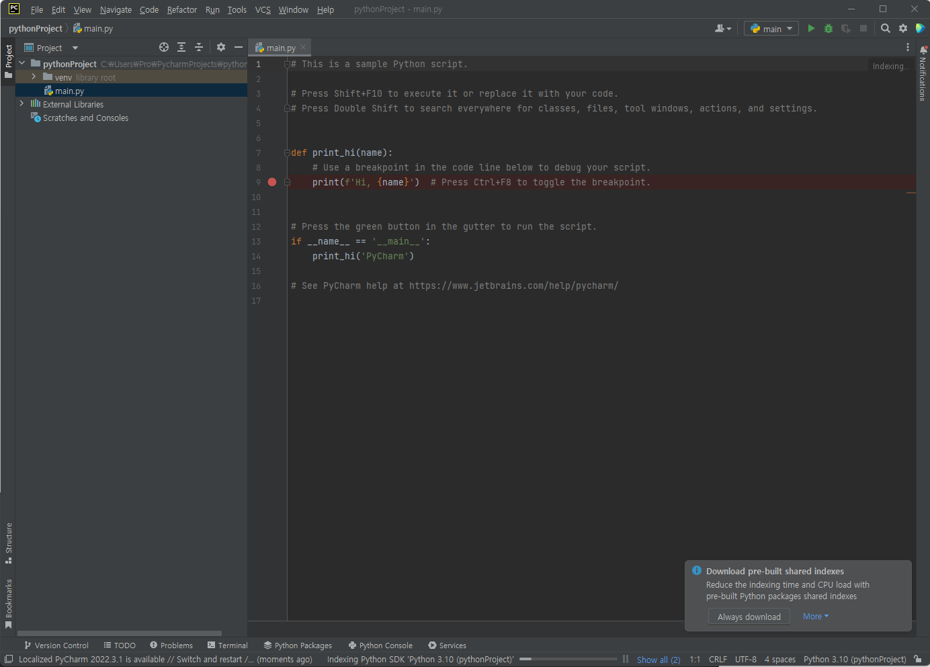Screen dimensions: 930x667
Task: Click the Help menu
Action: coord(325,9)
